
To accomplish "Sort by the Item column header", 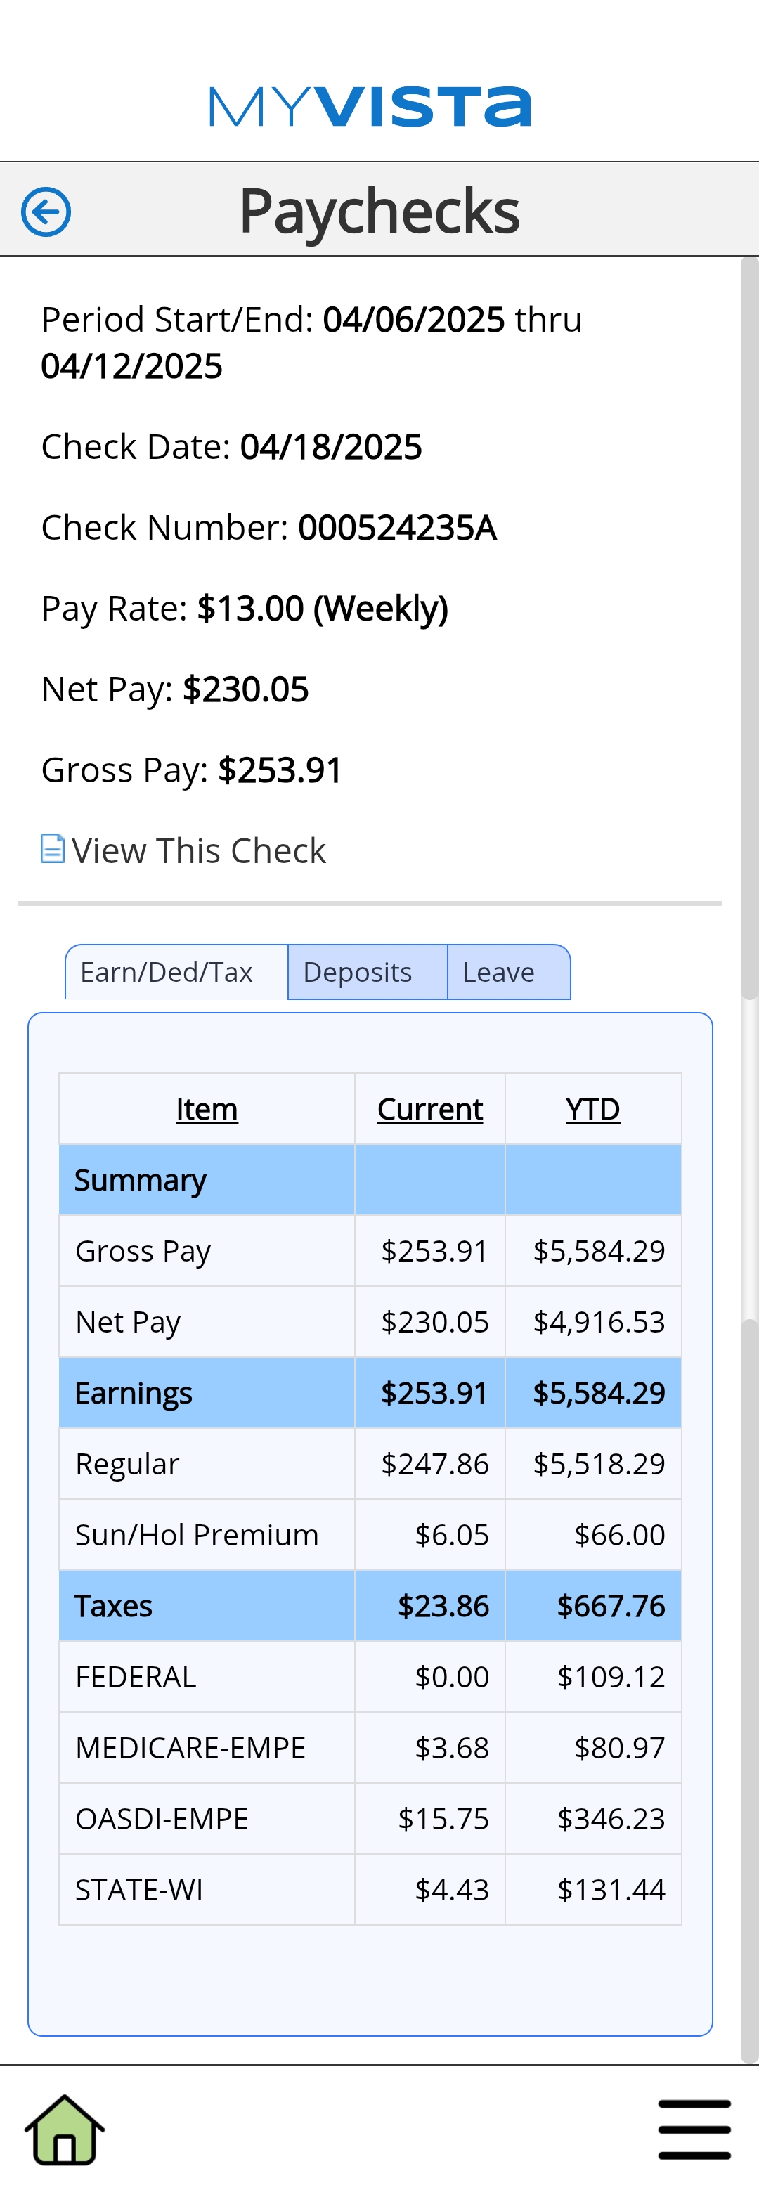I will click(x=207, y=1109).
